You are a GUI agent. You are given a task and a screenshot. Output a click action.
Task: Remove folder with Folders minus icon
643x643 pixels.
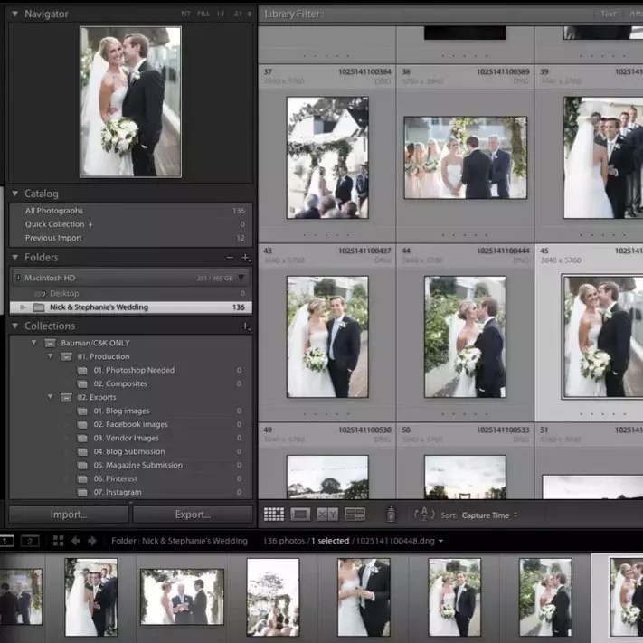[x=230, y=258]
